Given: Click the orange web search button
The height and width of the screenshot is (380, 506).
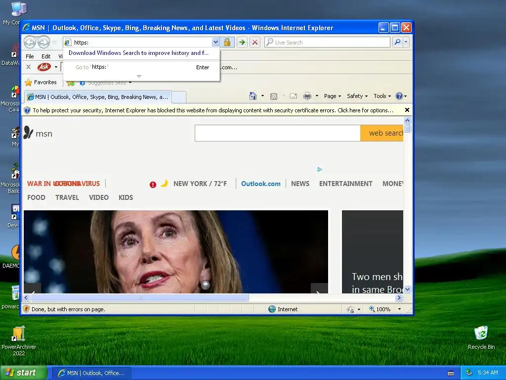Looking at the screenshot, I should (382, 133).
